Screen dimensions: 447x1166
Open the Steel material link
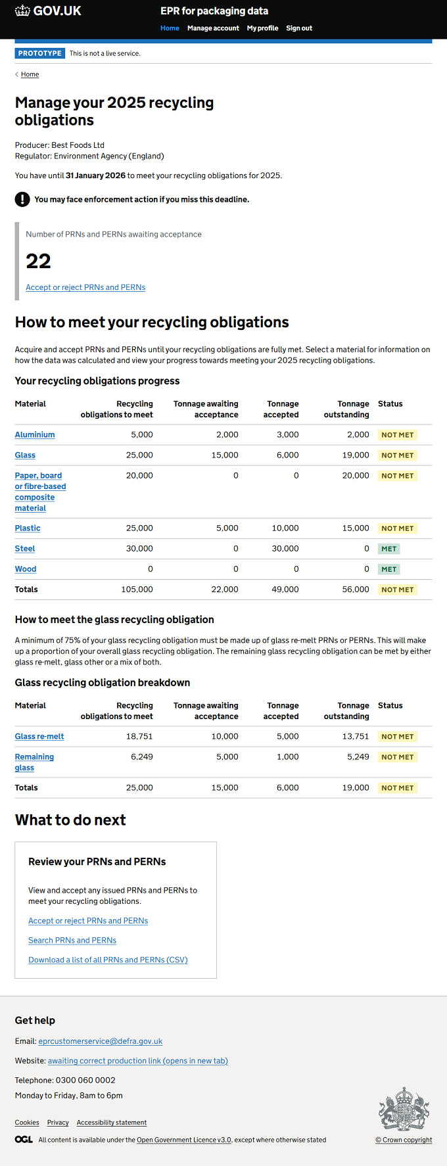pyautogui.click(x=25, y=548)
